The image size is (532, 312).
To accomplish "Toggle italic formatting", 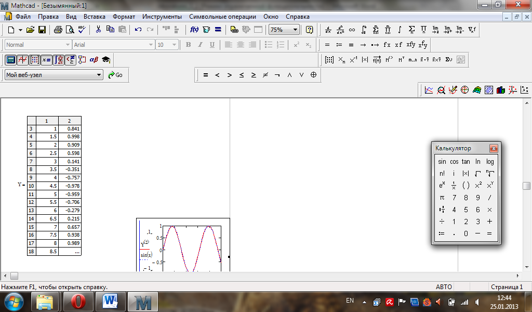I will pos(200,45).
